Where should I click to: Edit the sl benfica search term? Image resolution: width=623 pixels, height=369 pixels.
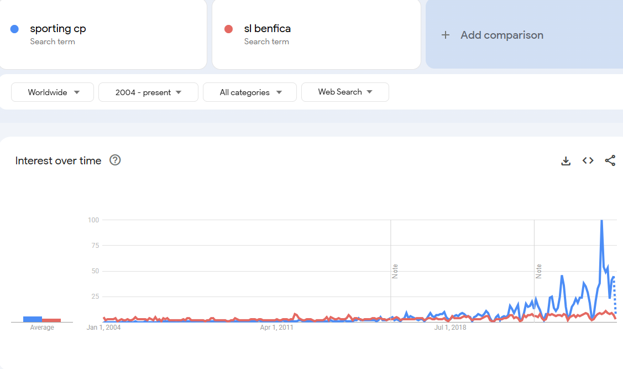268,29
